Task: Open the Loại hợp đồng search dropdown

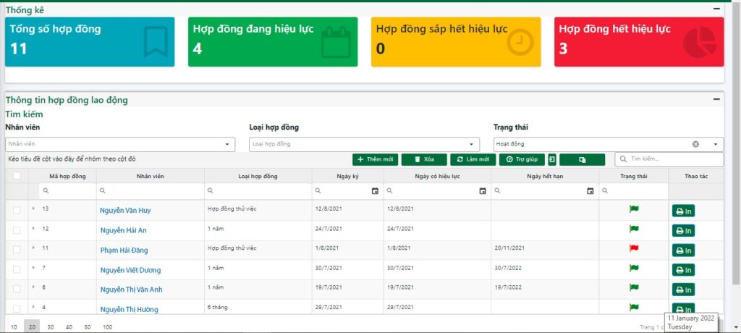Action: [x=471, y=144]
